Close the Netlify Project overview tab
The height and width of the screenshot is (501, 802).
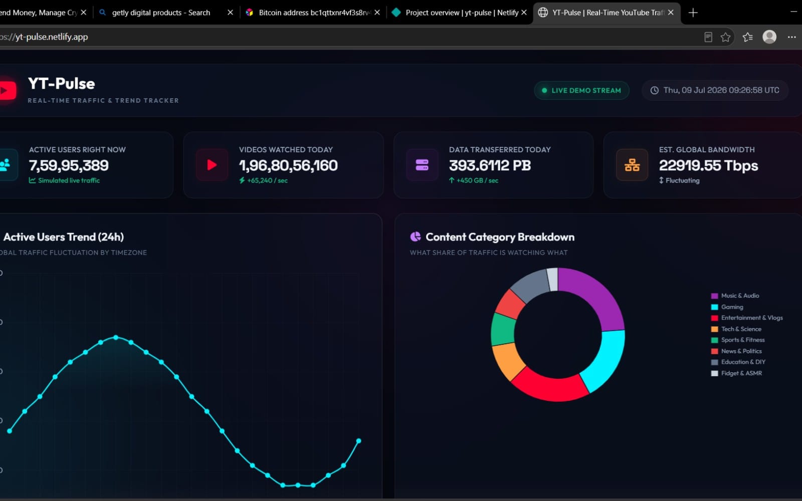pos(524,13)
